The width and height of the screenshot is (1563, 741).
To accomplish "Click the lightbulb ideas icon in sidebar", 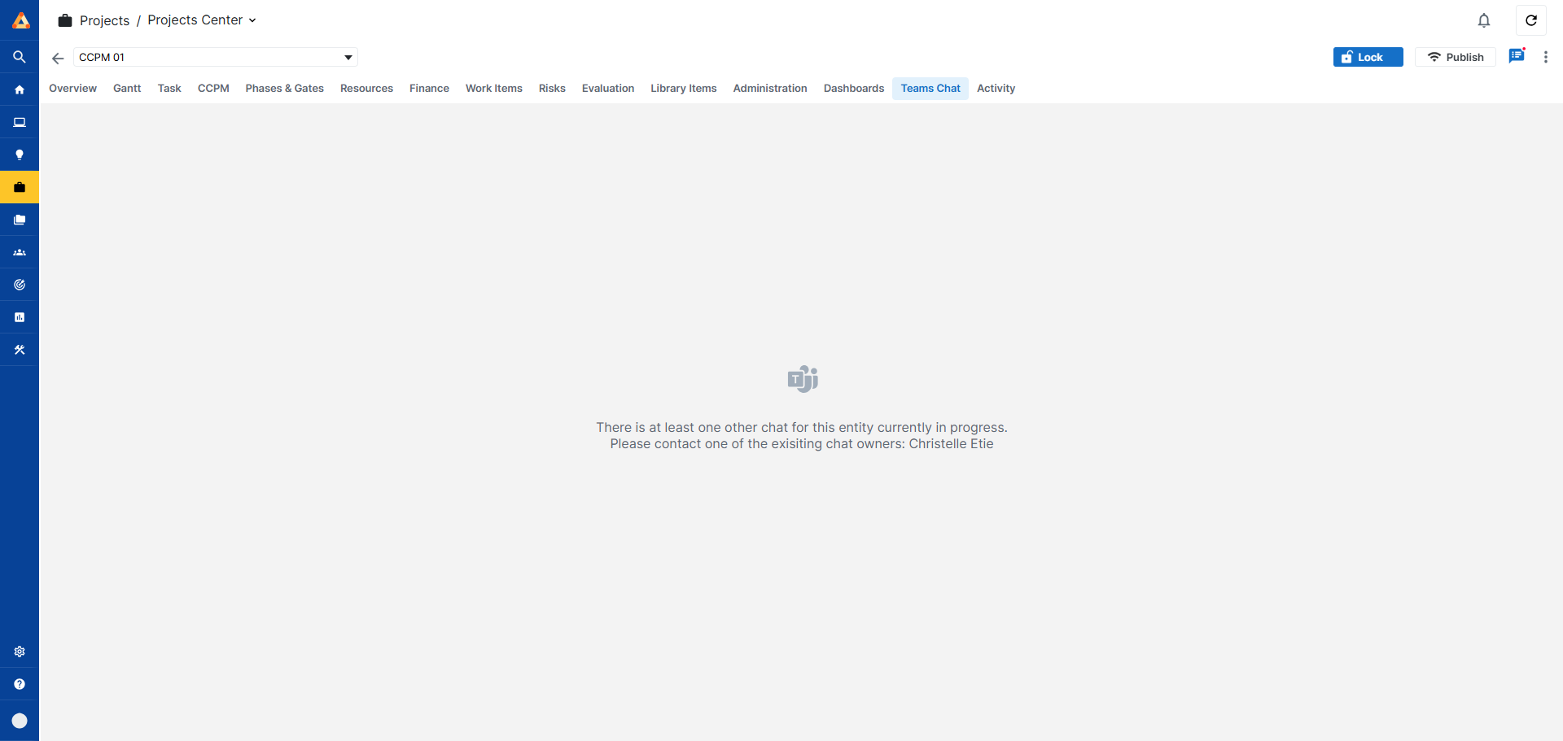I will click(x=20, y=155).
